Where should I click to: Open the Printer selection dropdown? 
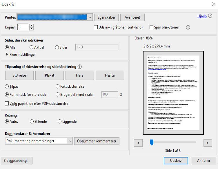54,17
